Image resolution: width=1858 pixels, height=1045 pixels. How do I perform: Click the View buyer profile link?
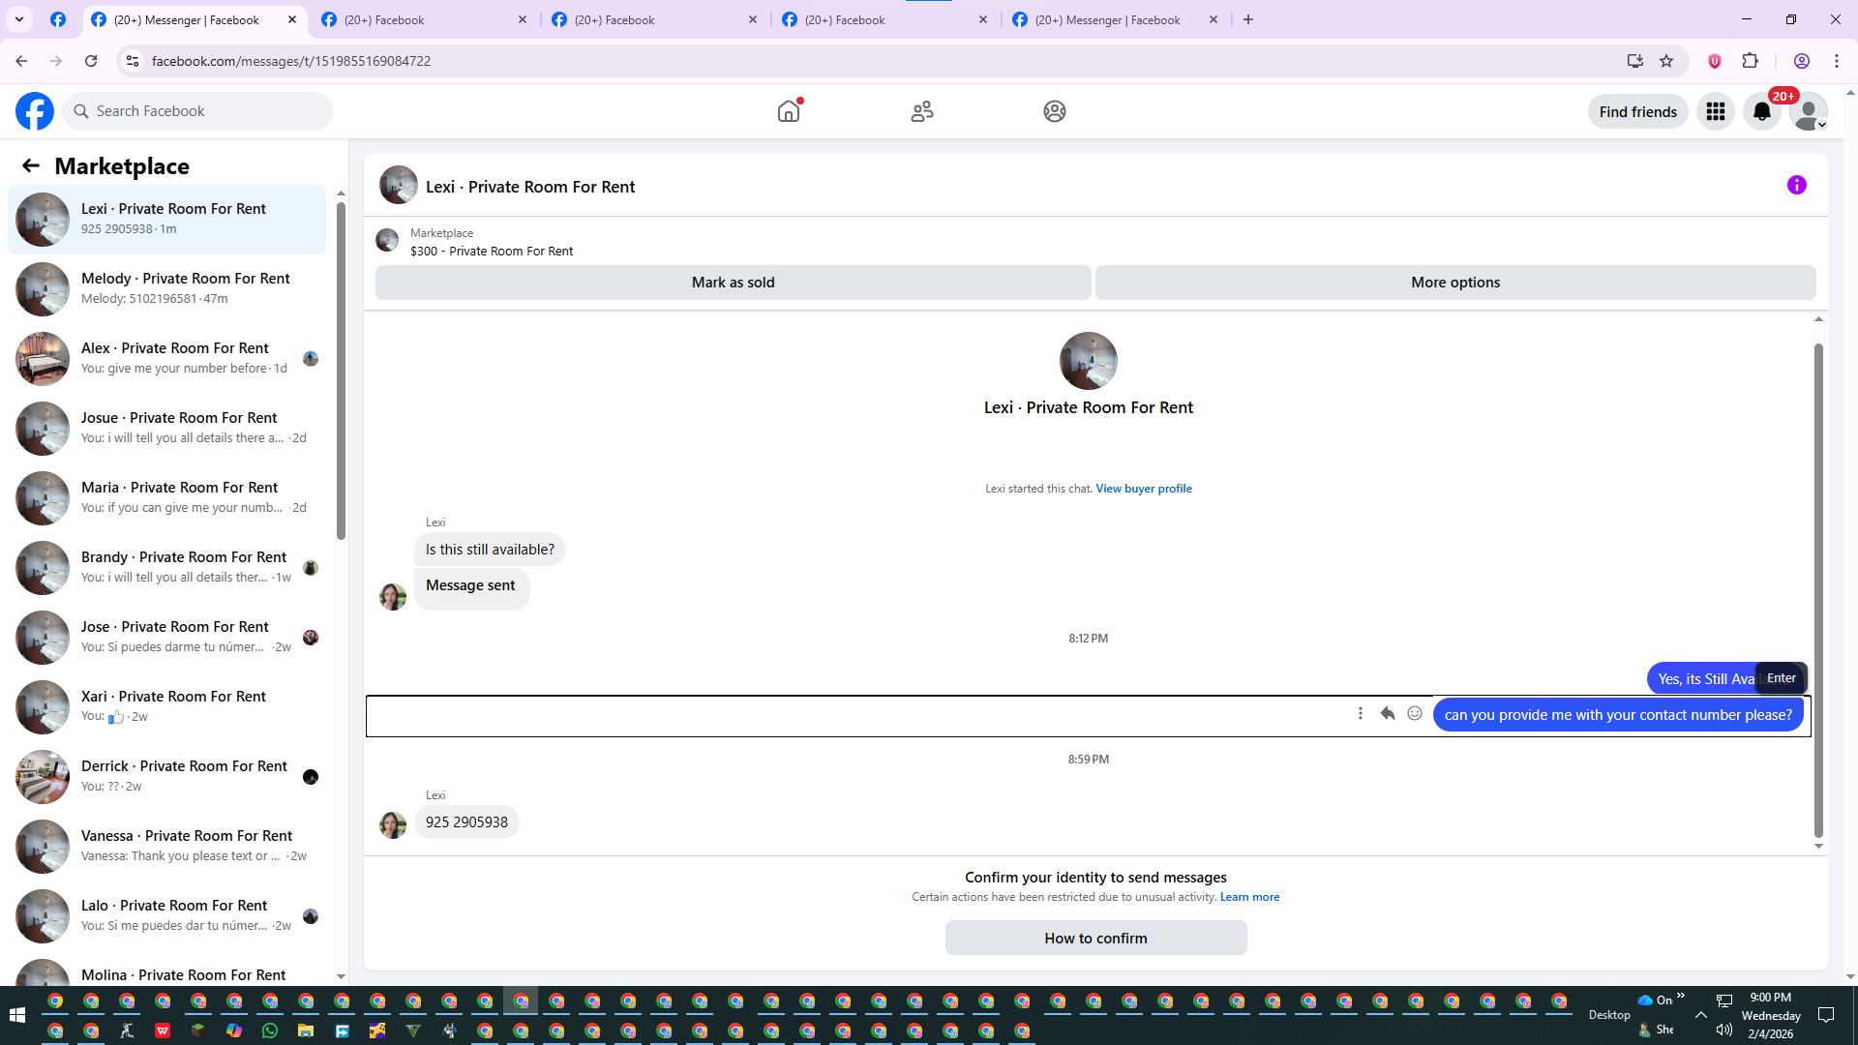[1143, 489]
